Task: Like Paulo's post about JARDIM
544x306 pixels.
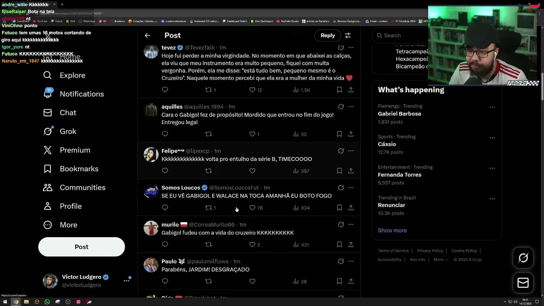Action: pyautogui.click(x=252, y=281)
